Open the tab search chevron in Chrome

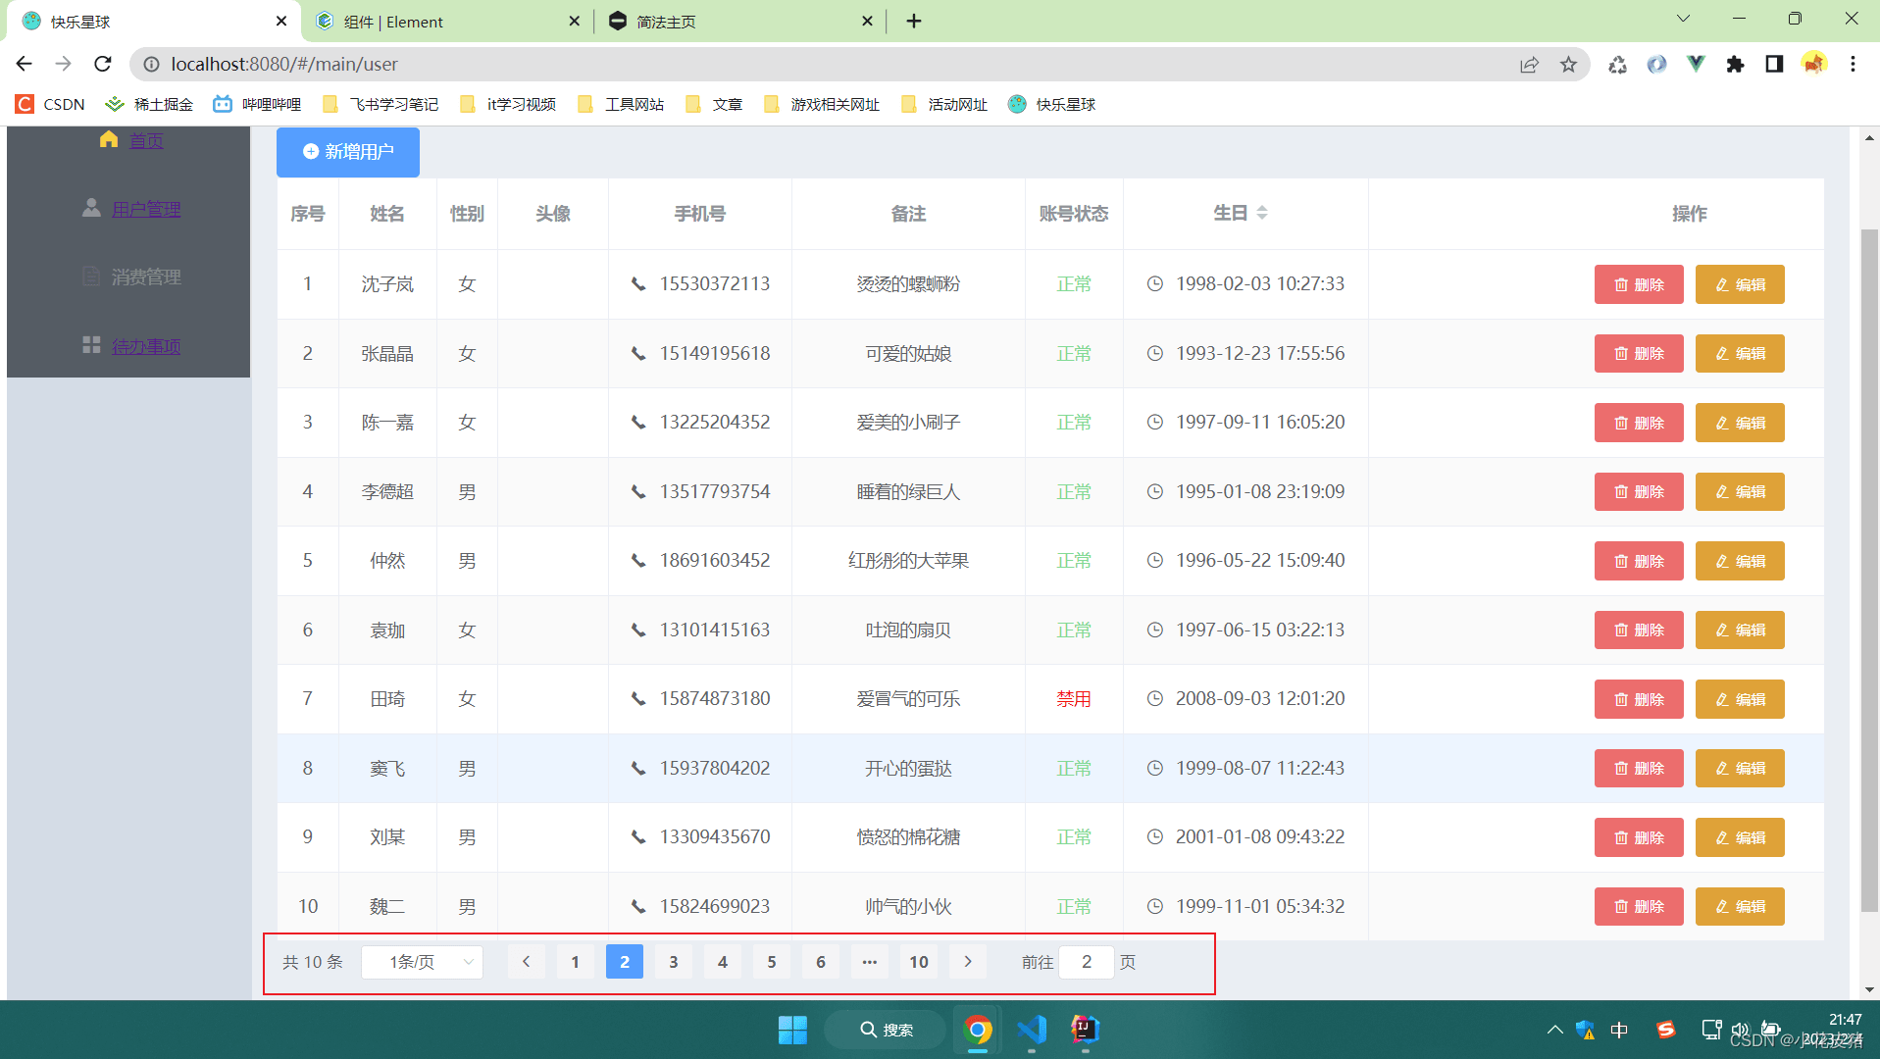coord(1683,19)
